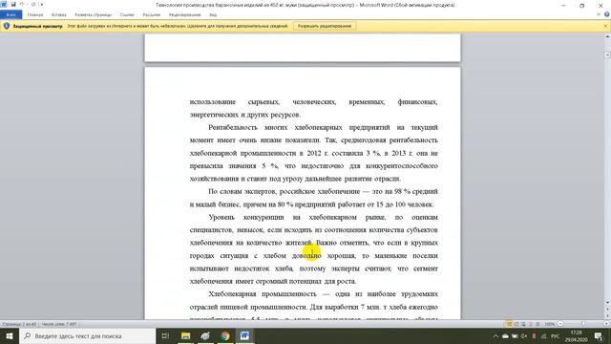Click the Undo arrow in Quick Access Toolbar
This screenshot has height=344, width=611.
coord(22,4)
